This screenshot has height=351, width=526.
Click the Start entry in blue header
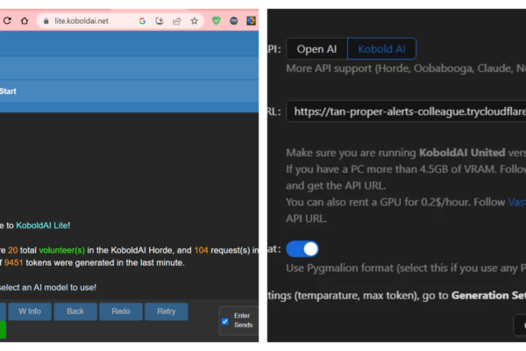point(8,91)
